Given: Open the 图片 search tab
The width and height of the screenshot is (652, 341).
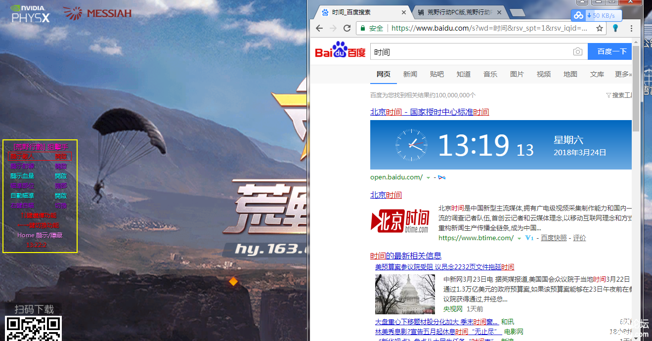Looking at the screenshot, I should tap(517, 74).
